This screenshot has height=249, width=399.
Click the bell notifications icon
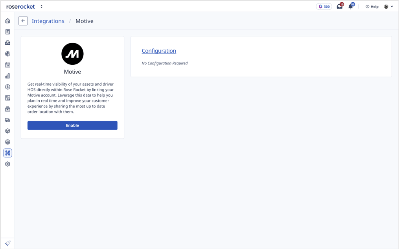pyautogui.click(x=351, y=7)
